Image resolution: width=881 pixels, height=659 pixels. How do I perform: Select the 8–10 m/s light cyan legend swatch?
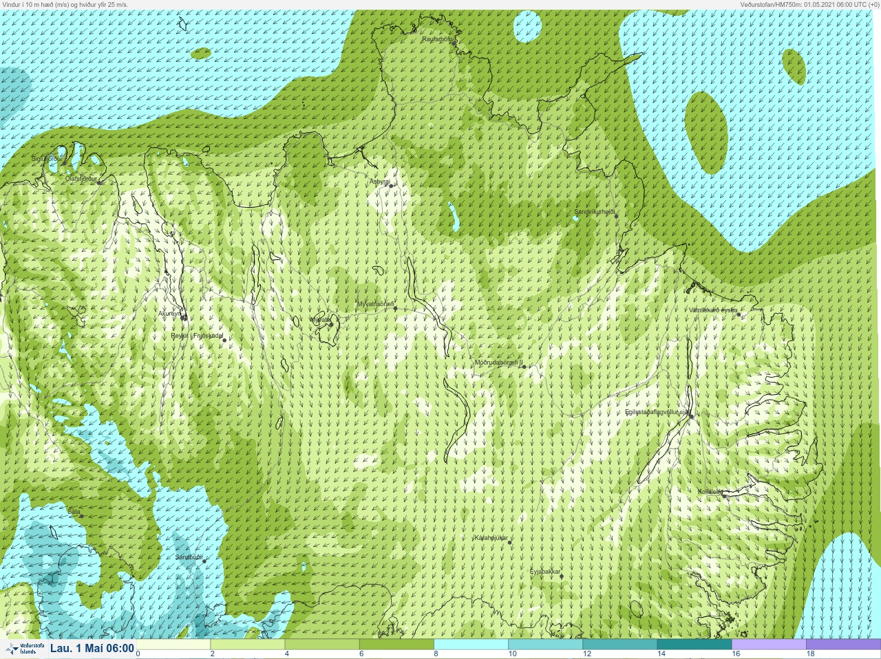tap(471, 645)
